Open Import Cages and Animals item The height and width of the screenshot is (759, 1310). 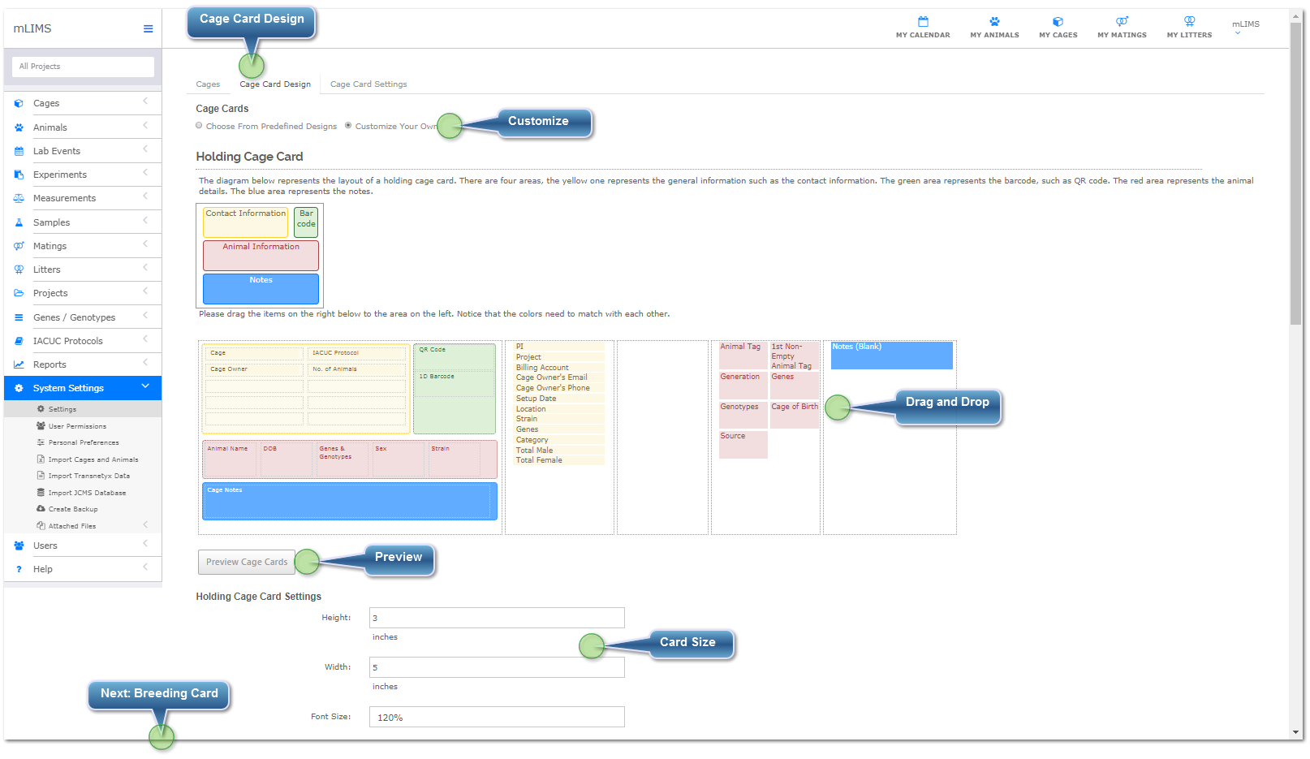(x=93, y=459)
